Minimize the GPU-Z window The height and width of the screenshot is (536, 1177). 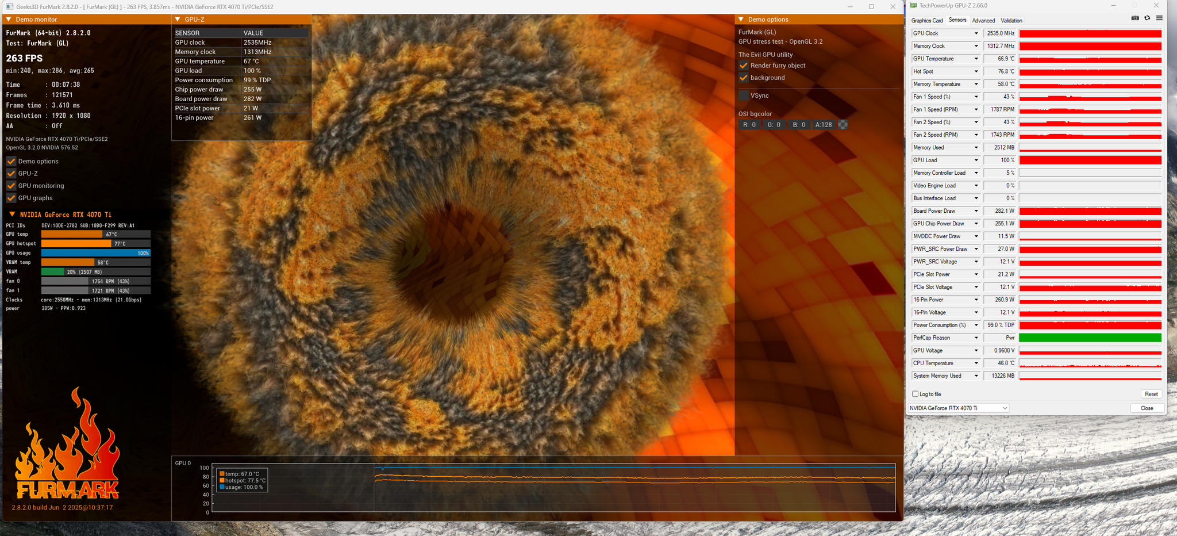pyautogui.click(x=1113, y=6)
